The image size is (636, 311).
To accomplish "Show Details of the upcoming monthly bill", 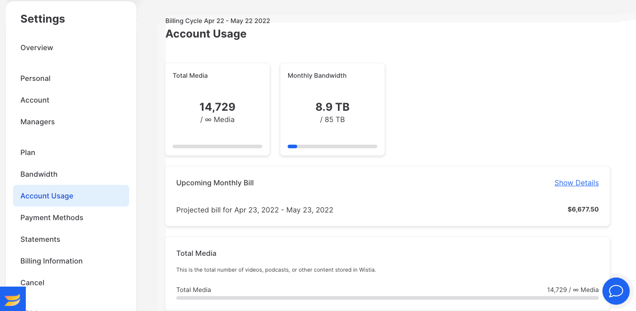I will pyautogui.click(x=577, y=183).
